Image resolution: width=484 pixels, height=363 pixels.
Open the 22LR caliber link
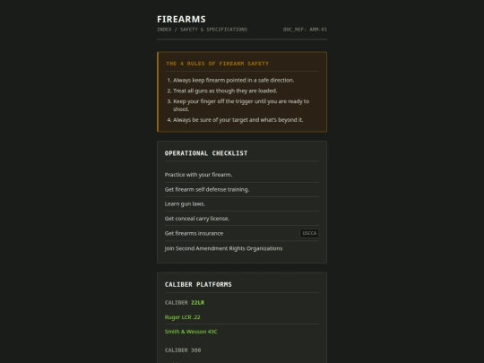coord(197,303)
